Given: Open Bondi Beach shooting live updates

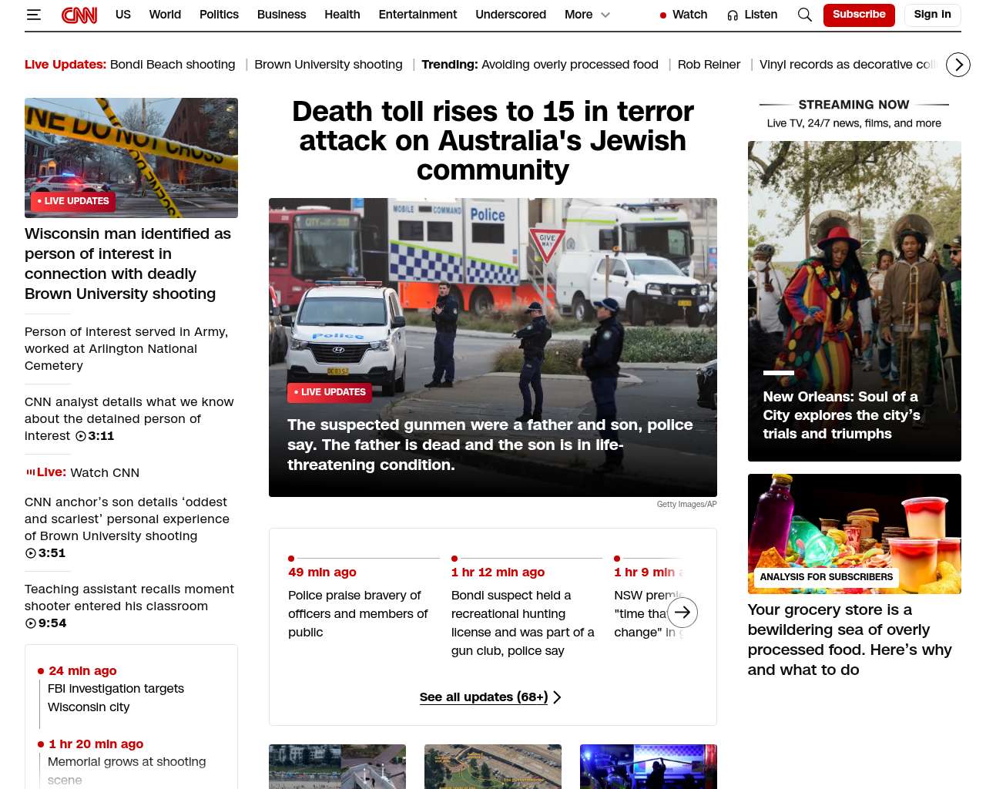Looking at the screenshot, I should 173,65.
